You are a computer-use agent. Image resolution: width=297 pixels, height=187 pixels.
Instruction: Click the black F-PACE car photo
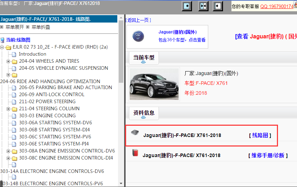[x=154, y=84]
